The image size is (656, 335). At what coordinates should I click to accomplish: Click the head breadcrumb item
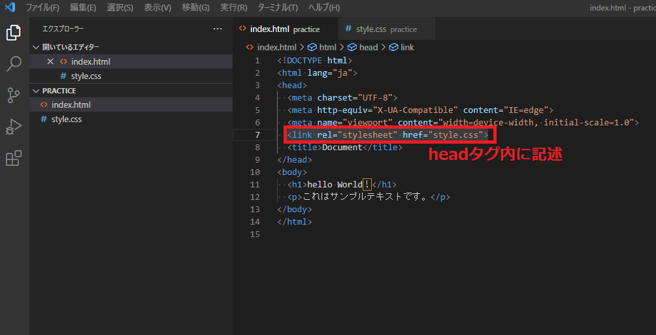click(x=368, y=47)
